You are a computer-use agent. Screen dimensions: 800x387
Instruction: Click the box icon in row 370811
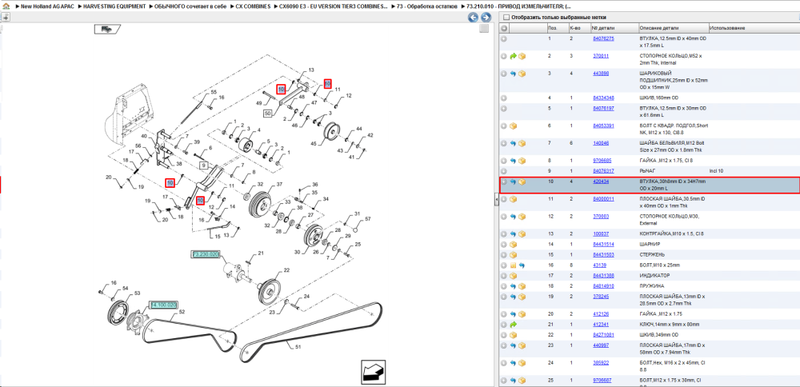[x=522, y=56]
